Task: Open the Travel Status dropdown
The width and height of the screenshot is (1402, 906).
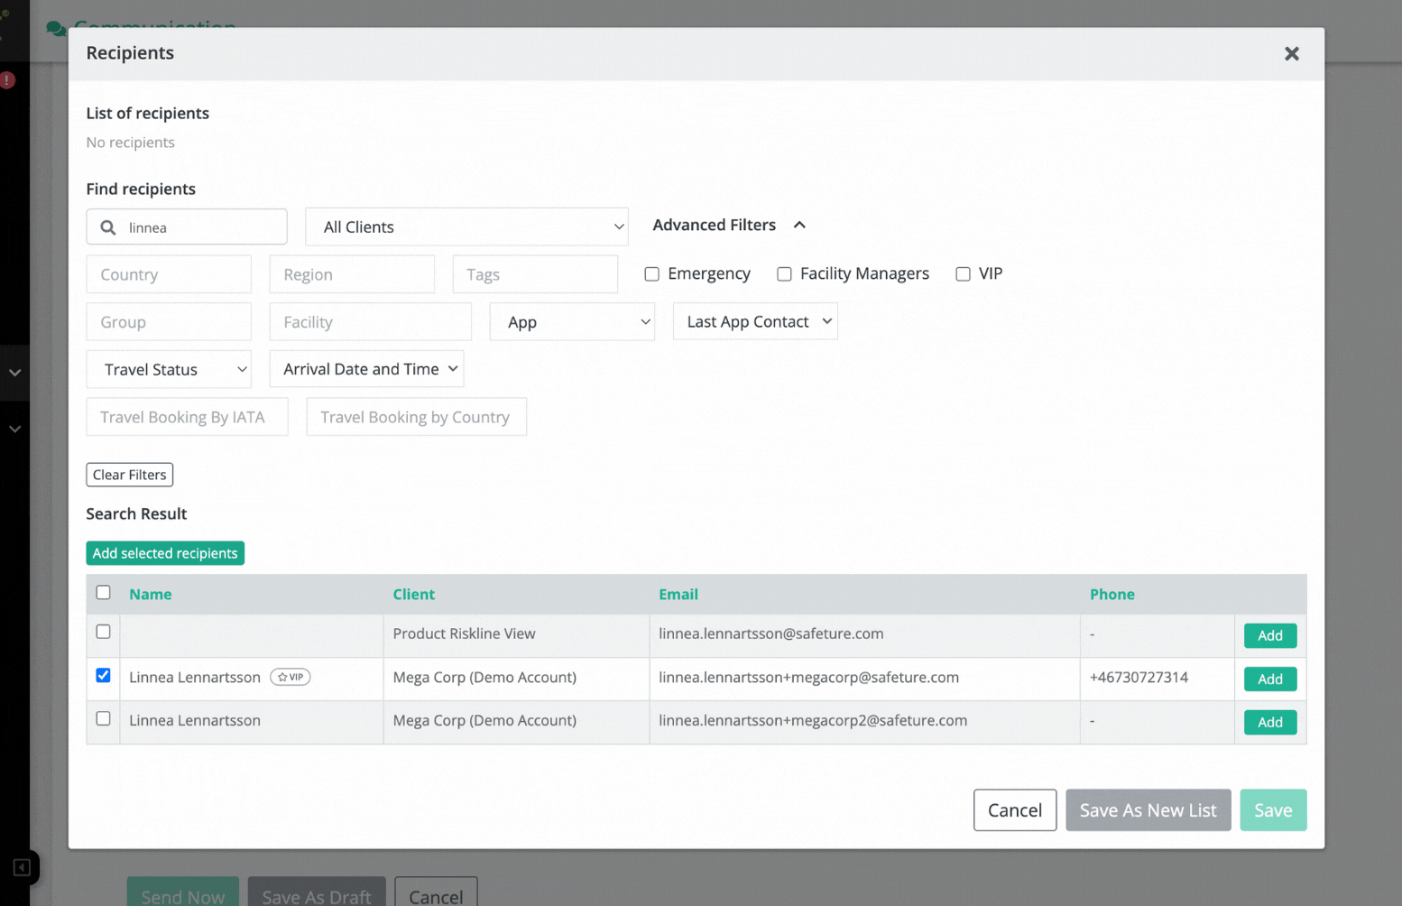Action: (168, 369)
